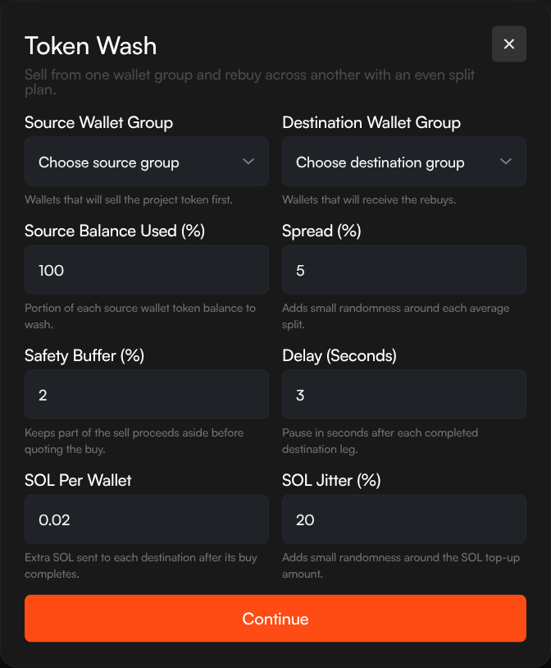This screenshot has width=551, height=668.
Task: Click the SOL Jitter (%) input field
Action: pyautogui.click(x=403, y=519)
